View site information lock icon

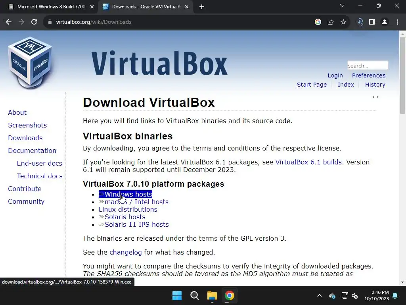click(x=50, y=22)
